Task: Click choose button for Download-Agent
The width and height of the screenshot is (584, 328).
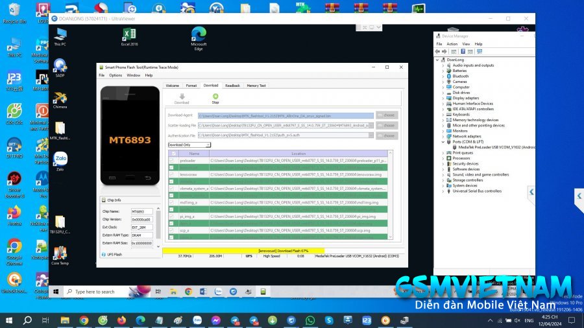Action: [387, 115]
